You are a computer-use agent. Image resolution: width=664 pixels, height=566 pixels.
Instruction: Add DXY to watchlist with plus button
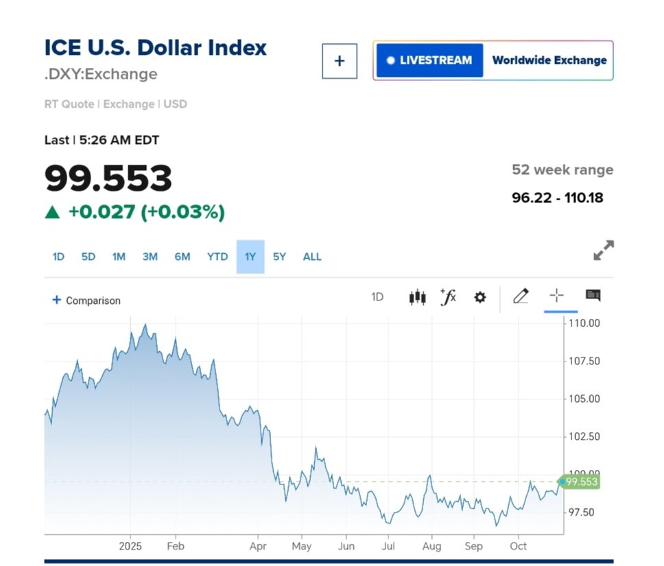point(340,61)
